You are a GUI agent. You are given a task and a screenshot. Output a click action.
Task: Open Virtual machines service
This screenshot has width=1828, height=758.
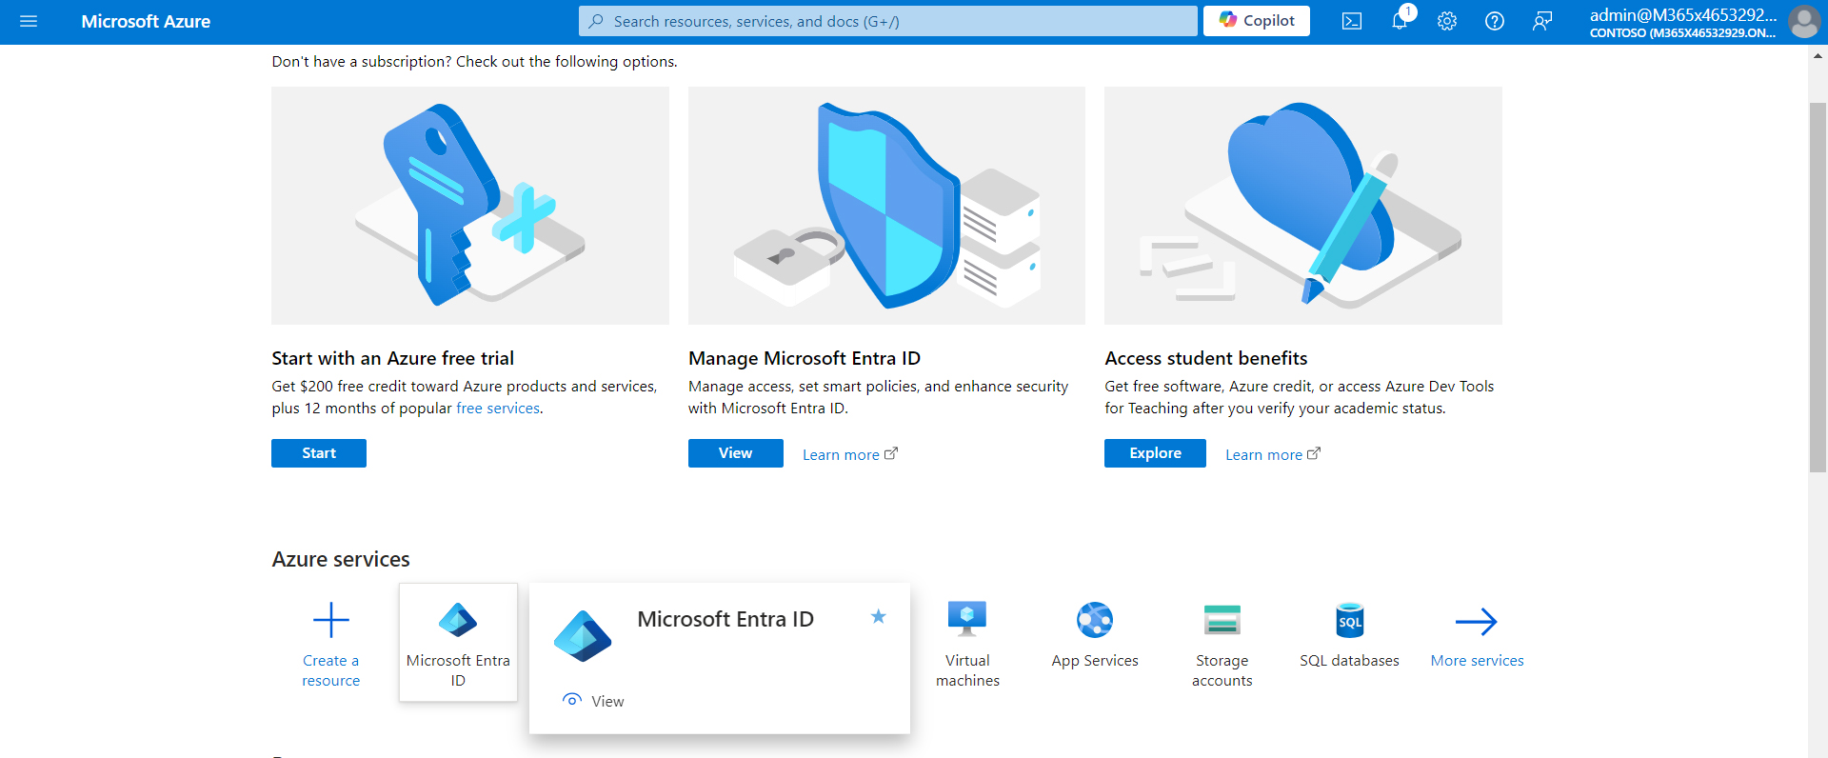(x=967, y=644)
